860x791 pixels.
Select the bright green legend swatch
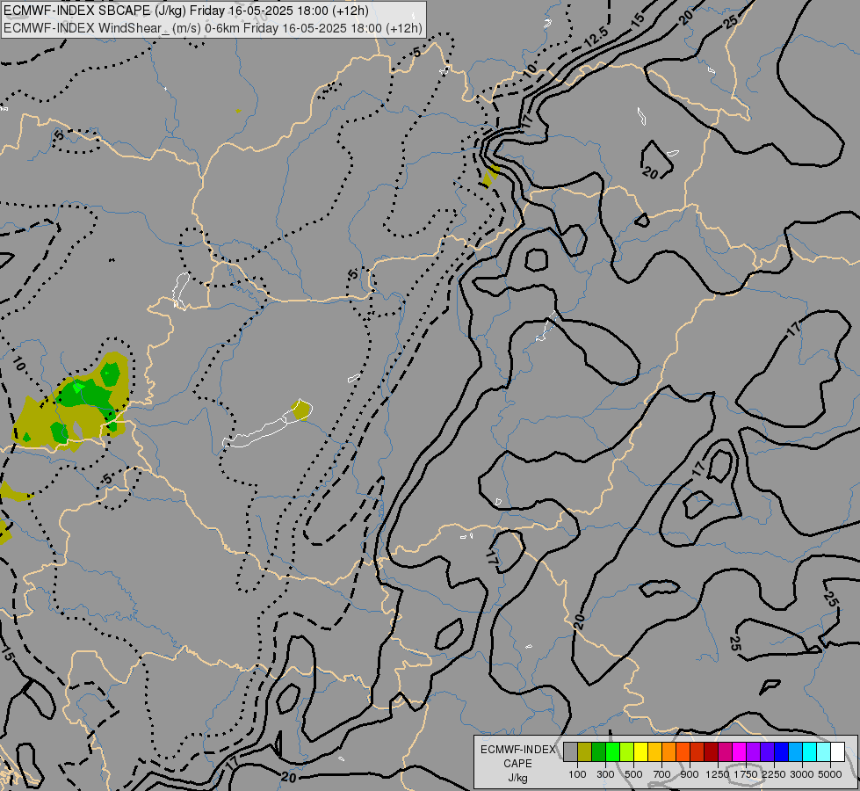(612, 751)
